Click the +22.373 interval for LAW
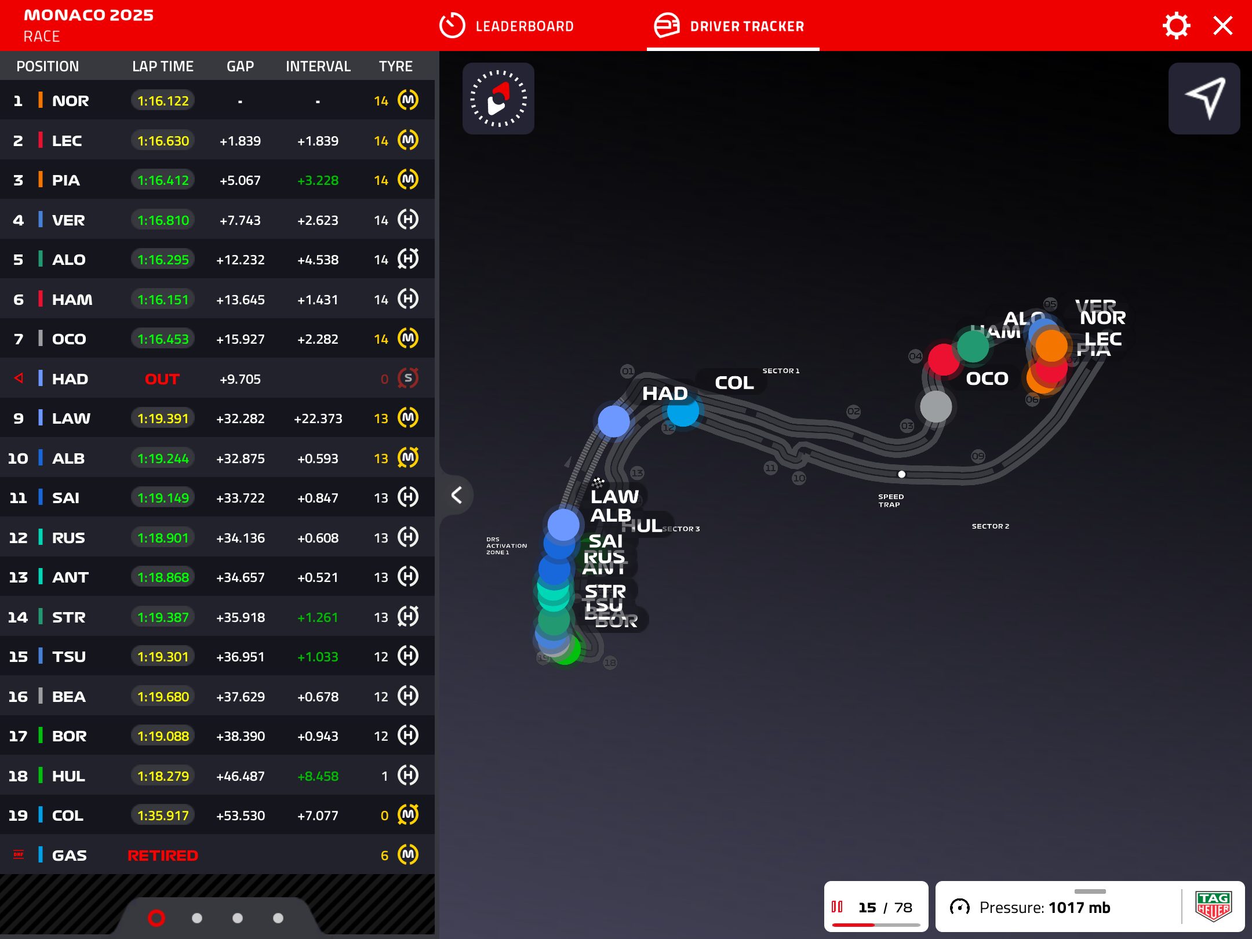1252x939 pixels. [318, 418]
